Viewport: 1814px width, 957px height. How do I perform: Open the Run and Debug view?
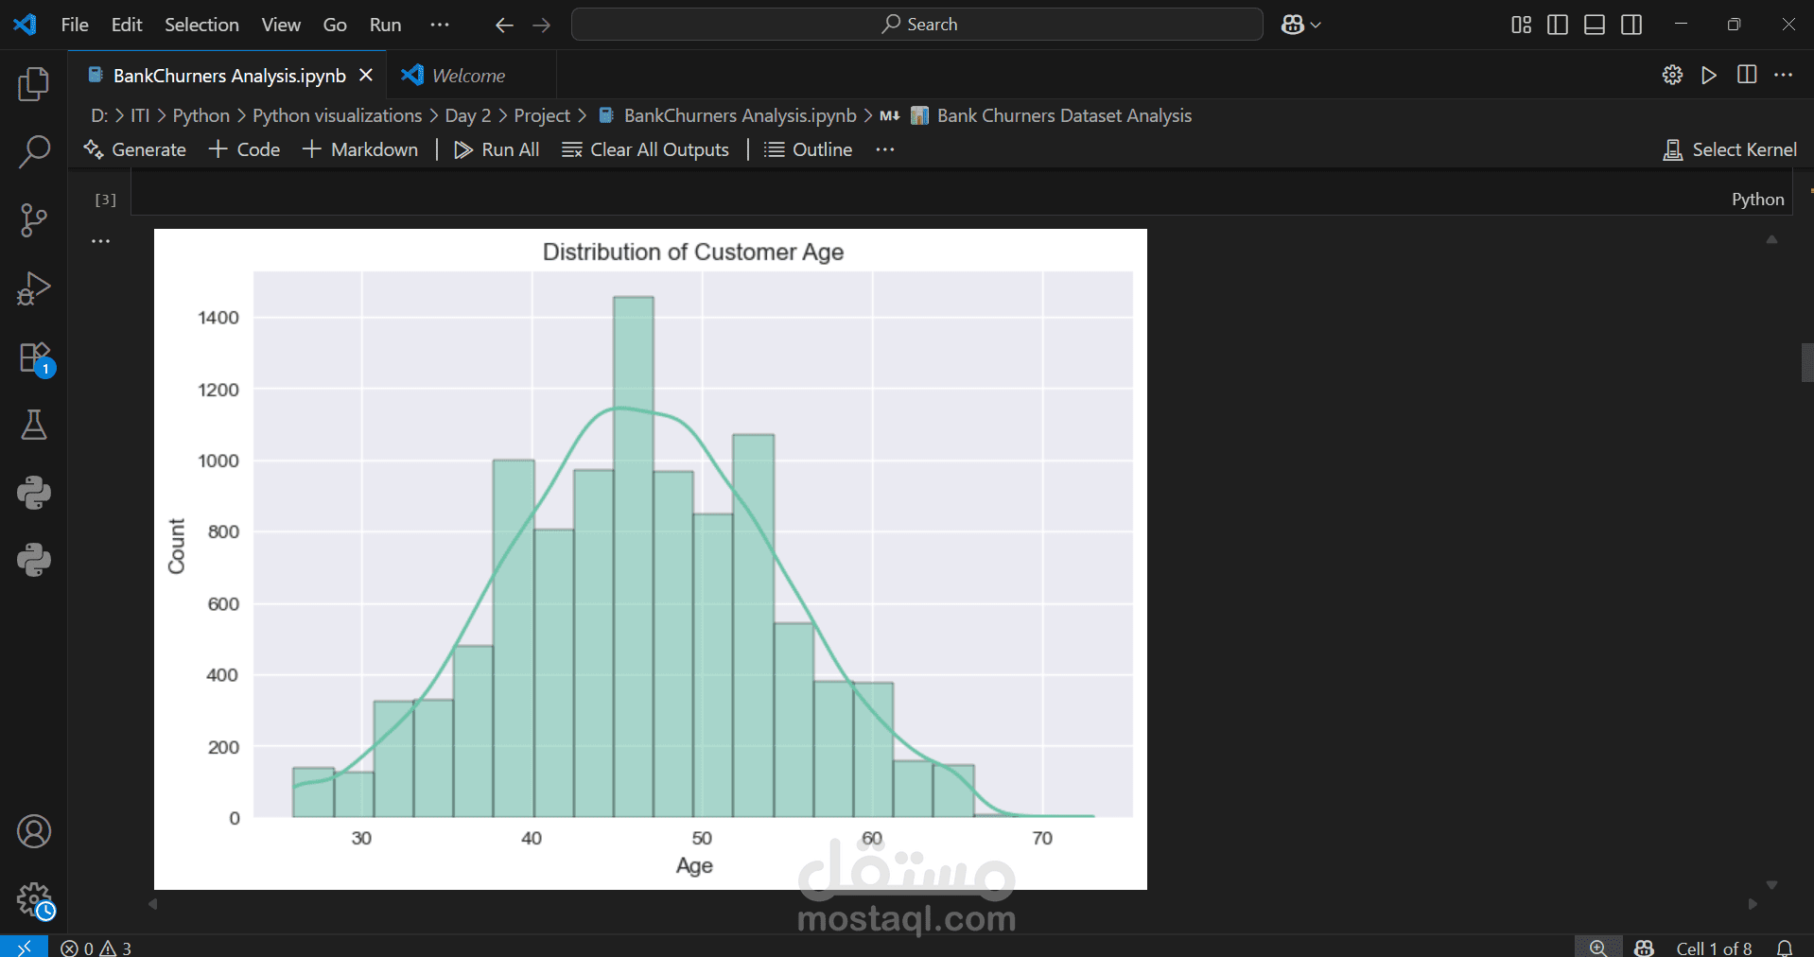click(34, 288)
